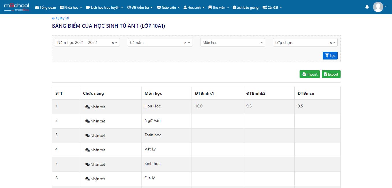Viewport: 392px width, 188px height.
Task: Open Nhận xét for Ngữ Văn
Action: click(95, 121)
